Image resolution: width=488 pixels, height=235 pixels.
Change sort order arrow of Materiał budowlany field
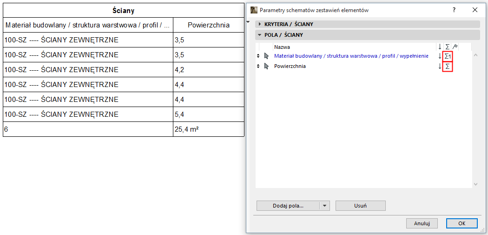(440, 56)
